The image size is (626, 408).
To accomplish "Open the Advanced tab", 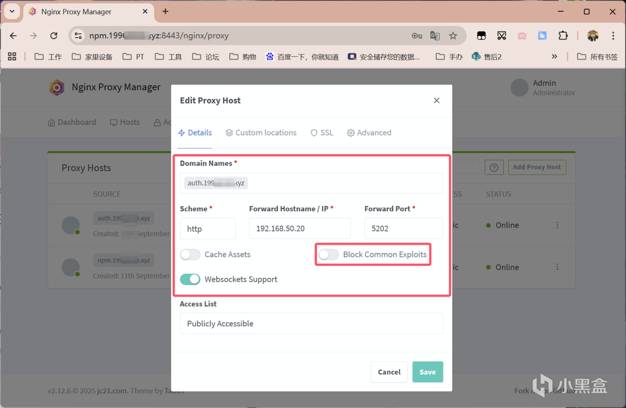I will coord(369,133).
